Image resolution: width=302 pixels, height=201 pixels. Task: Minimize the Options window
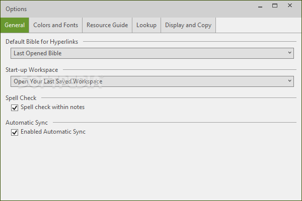260,6
